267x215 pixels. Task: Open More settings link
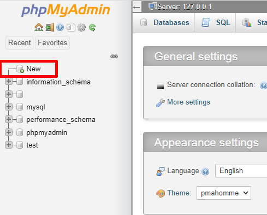[188, 102]
